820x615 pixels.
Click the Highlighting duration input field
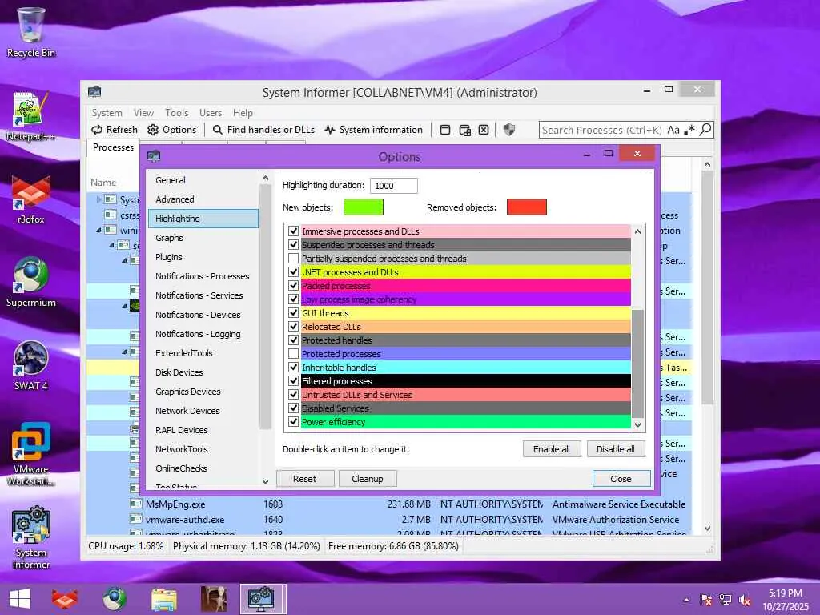pyautogui.click(x=394, y=186)
